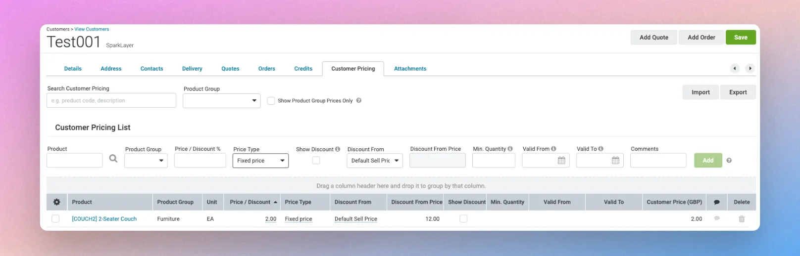The image size is (800, 256).
Task: Click the Furniture product group cell
Action: click(168, 219)
